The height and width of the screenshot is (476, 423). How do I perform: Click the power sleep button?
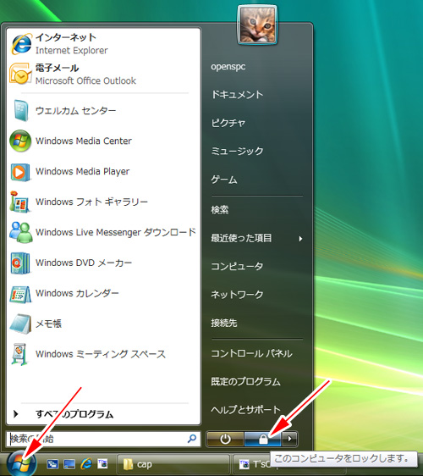point(225,439)
